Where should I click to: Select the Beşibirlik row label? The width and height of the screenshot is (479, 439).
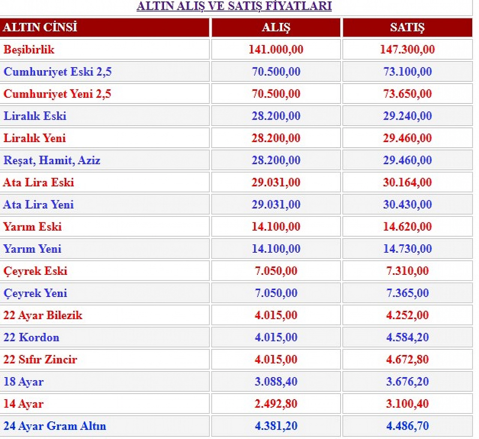tap(29, 49)
